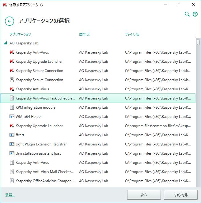Select Uninstallation assistant host
Screen dimensions: 201x203
click(98, 153)
